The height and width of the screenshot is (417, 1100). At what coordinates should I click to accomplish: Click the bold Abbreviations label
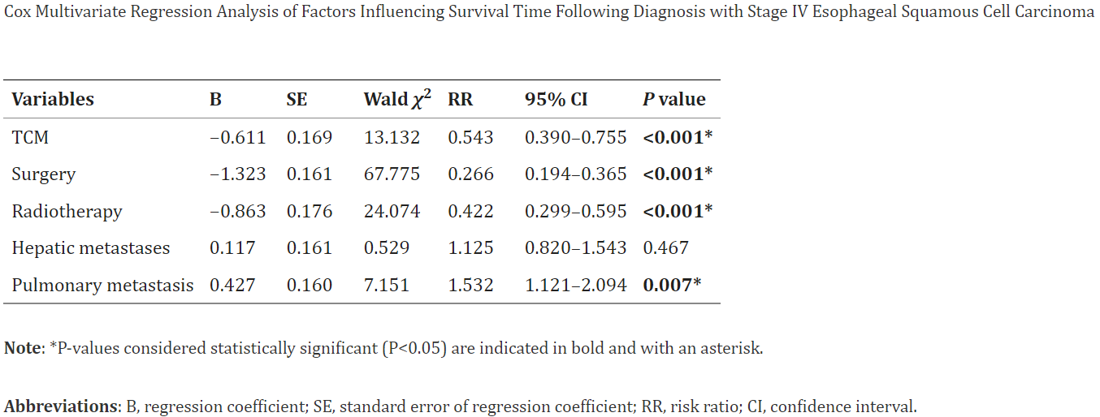62,406
